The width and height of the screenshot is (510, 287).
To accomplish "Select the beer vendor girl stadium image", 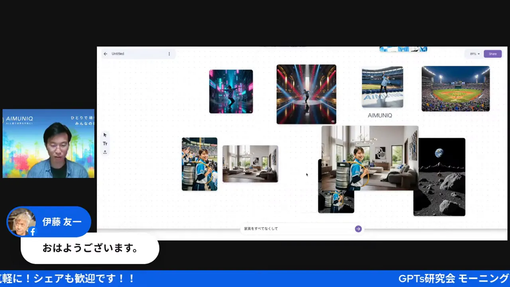I will coord(199,164).
